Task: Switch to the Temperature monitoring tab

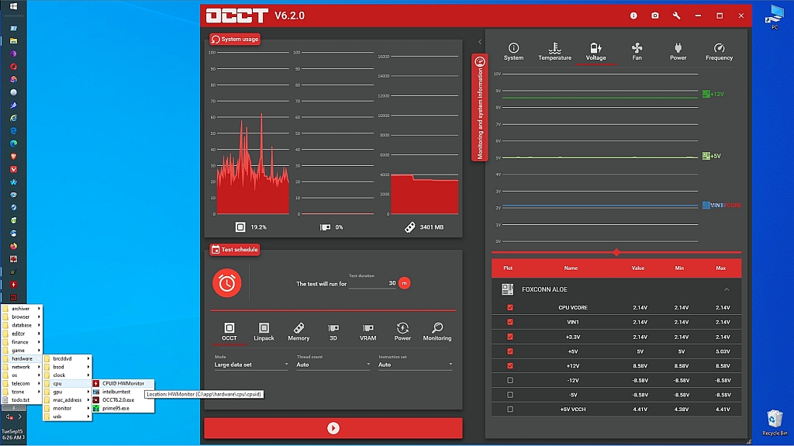Action: click(x=554, y=52)
